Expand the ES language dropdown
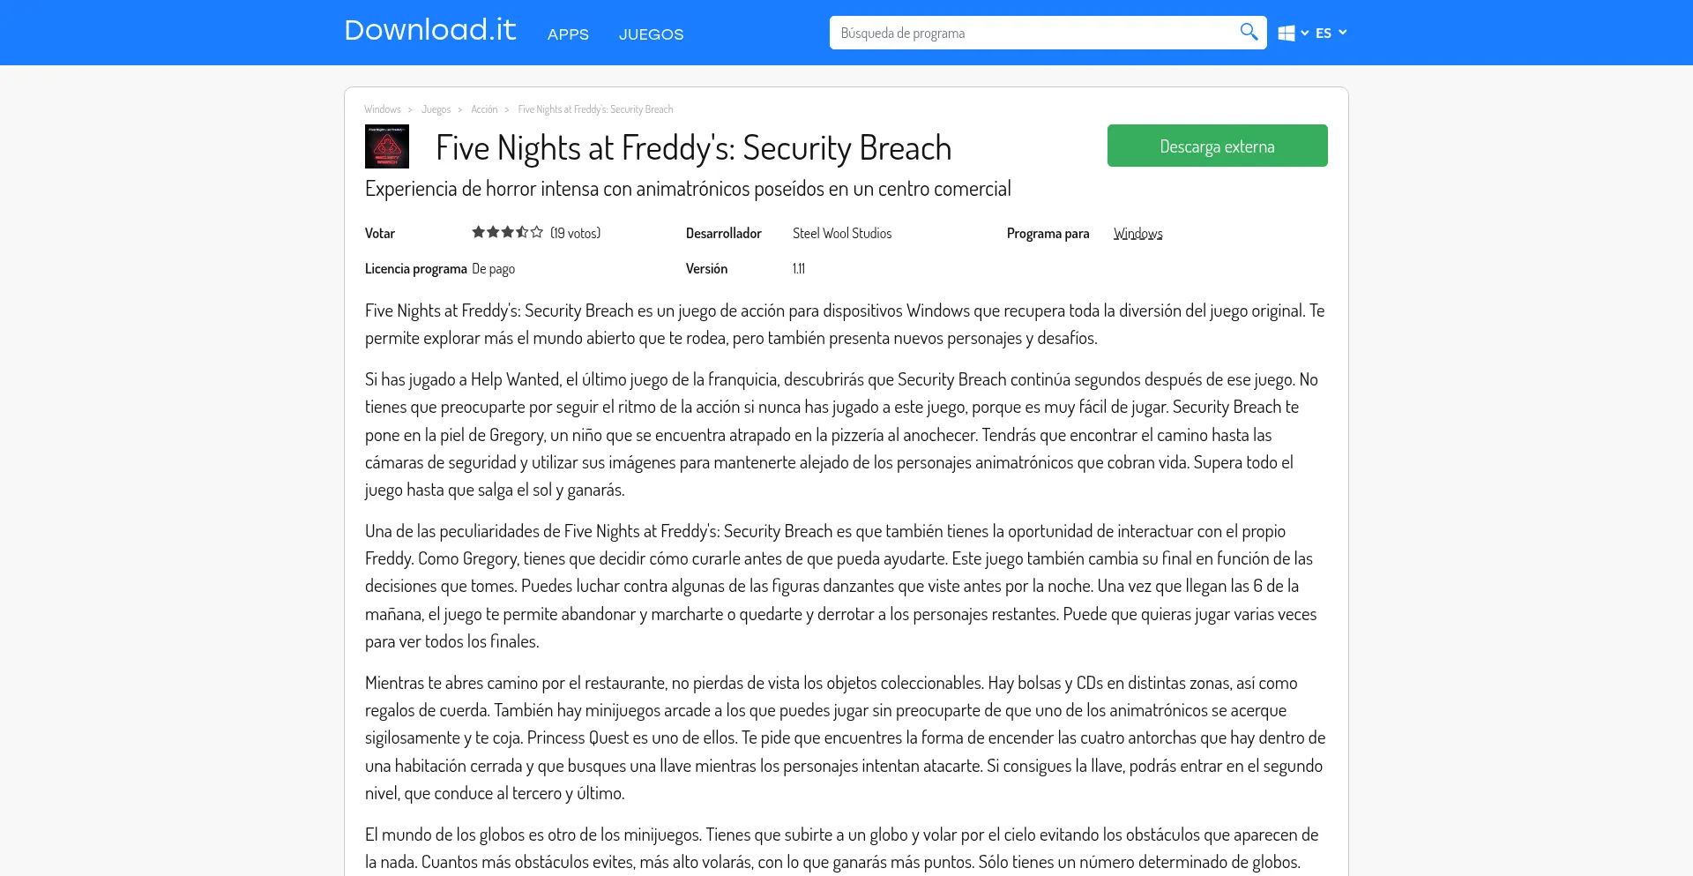The height and width of the screenshot is (876, 1693). [1324, 32]
